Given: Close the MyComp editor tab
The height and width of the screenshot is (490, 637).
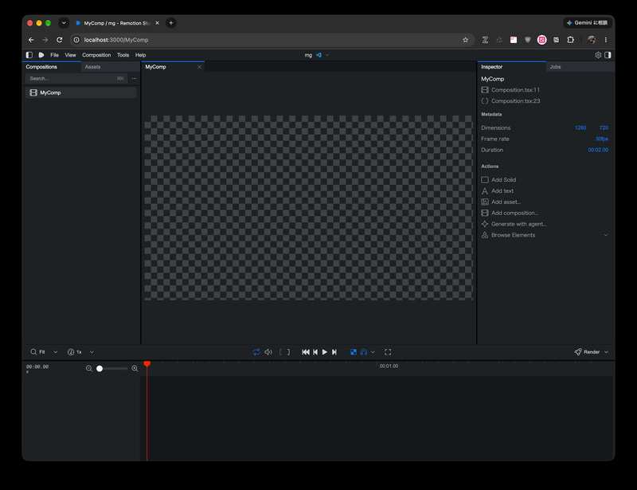Looking at the screenshot, I should (199, 67).
